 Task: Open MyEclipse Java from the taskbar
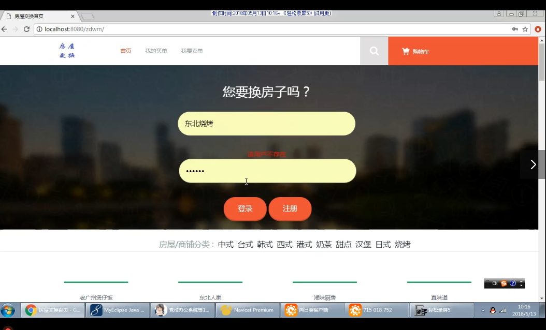point(118,310)
